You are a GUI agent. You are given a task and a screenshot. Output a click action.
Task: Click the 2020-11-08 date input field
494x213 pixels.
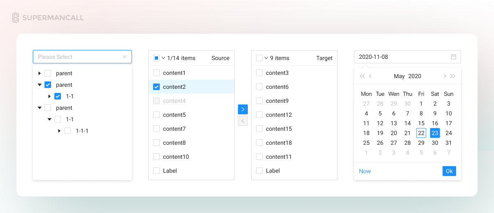tap(408, 57)
